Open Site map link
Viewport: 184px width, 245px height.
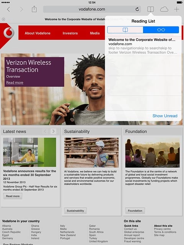pos(159,235)
